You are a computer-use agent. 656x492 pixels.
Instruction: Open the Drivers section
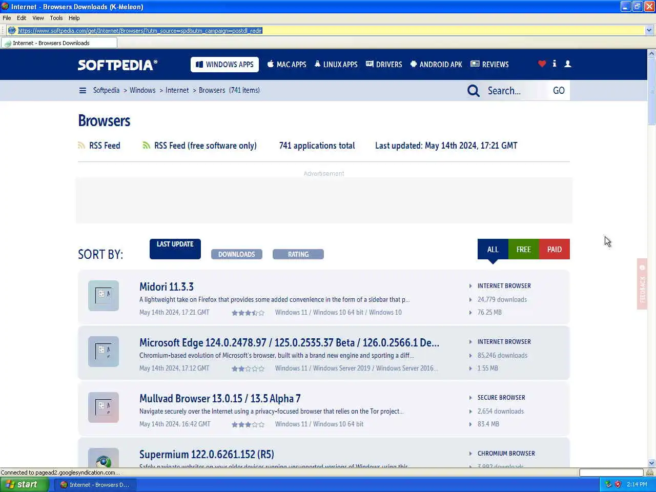click(384, 65)
